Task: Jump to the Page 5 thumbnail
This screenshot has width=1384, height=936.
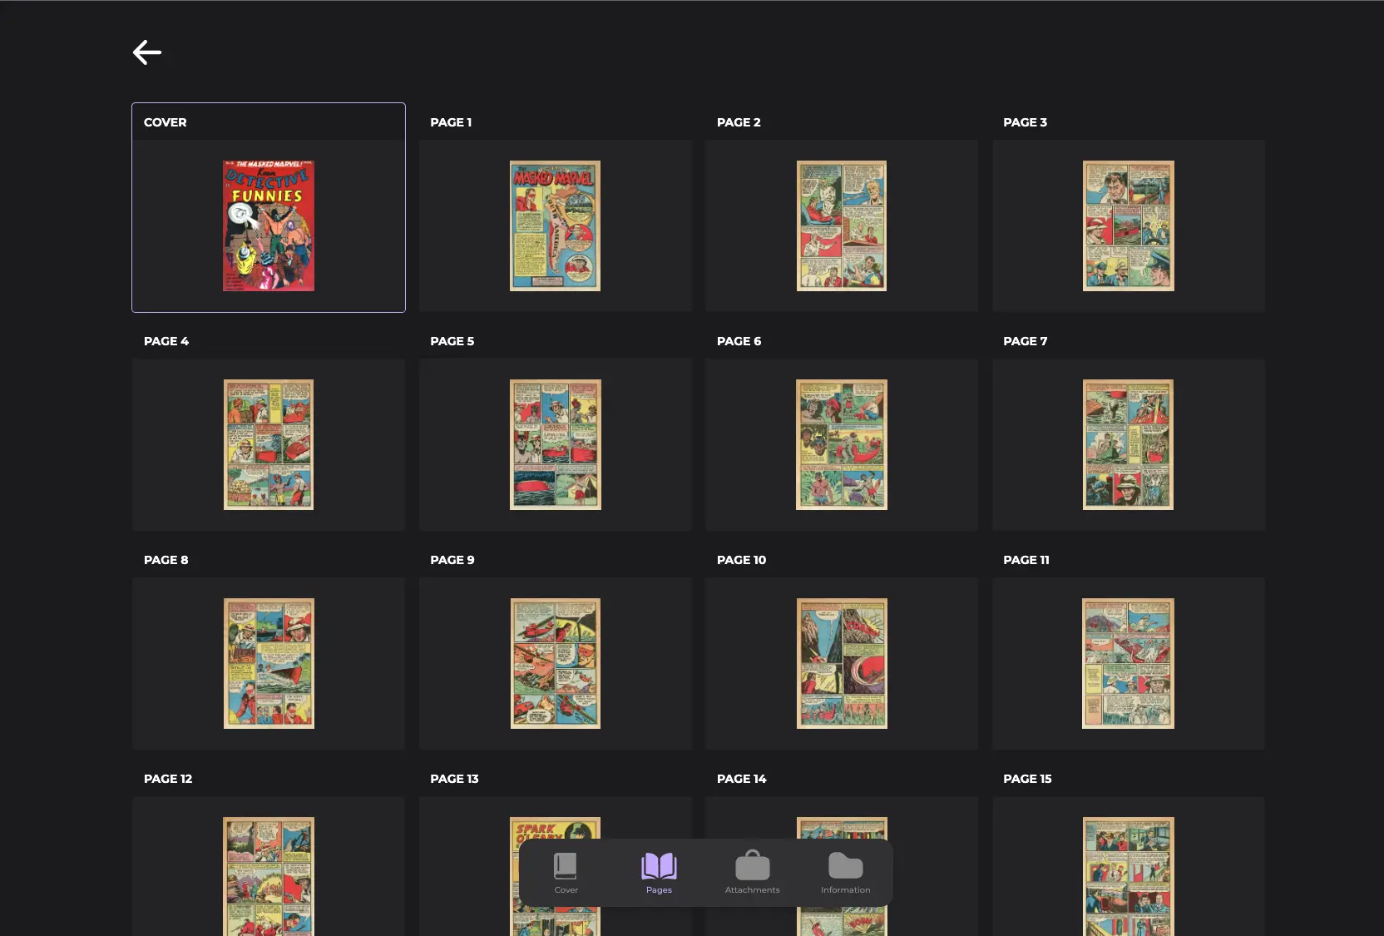Action: pyautogui.click(x=555, y=444)
